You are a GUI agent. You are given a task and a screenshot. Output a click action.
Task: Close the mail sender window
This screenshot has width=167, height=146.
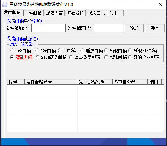pyautogui.click(x=161, y=5)
